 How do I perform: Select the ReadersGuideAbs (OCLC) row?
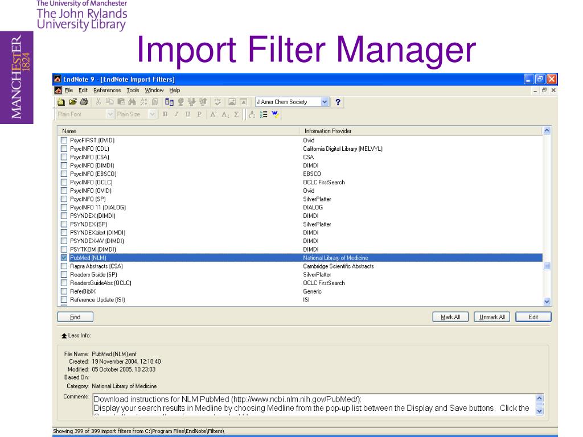pyautogui.click(x=301, y=283)
